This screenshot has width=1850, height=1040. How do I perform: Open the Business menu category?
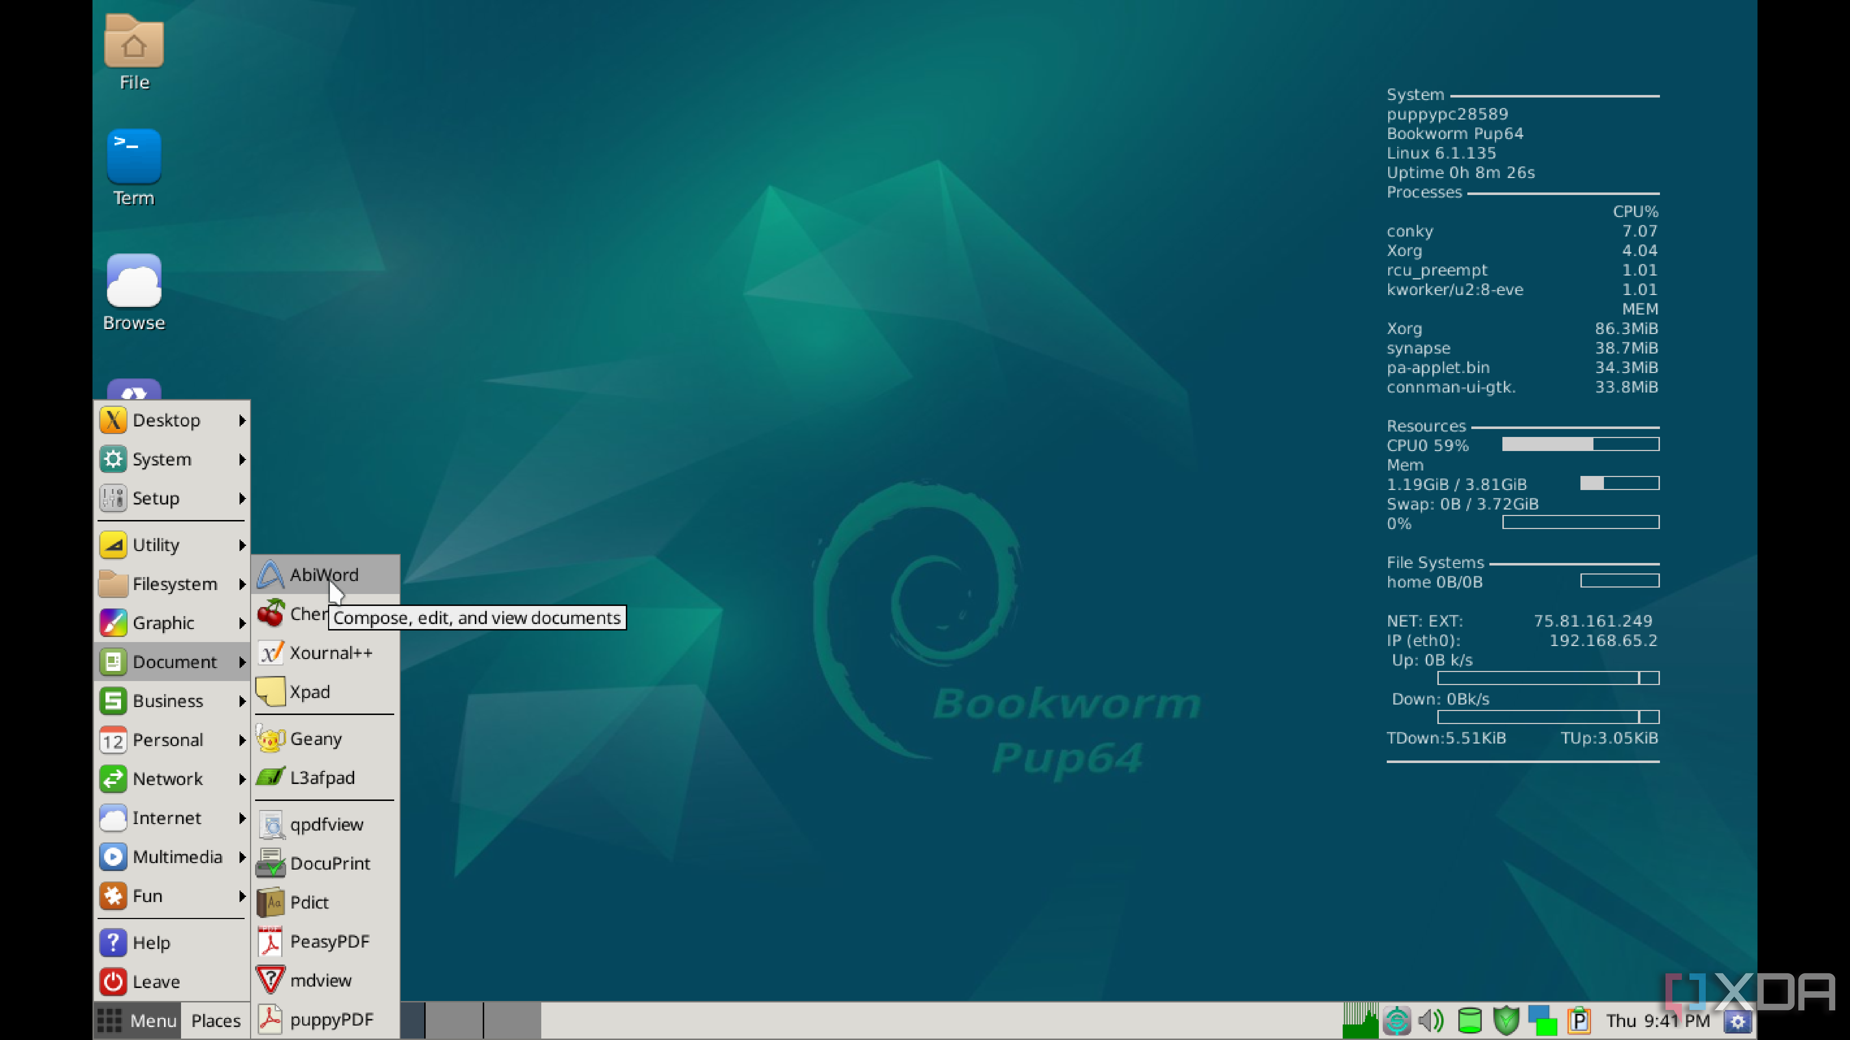click(x=172, y=701)
